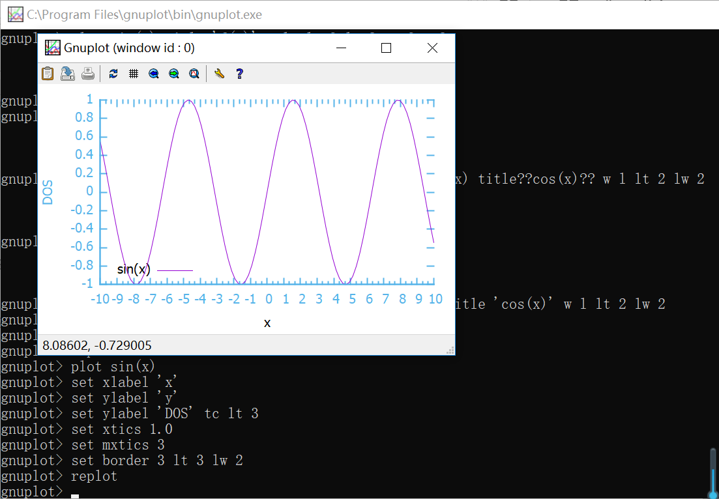Click the console line 'set border 3 lt 3 lw 2'
Viewport: 719px width, 499px height.
coord(157,461)
